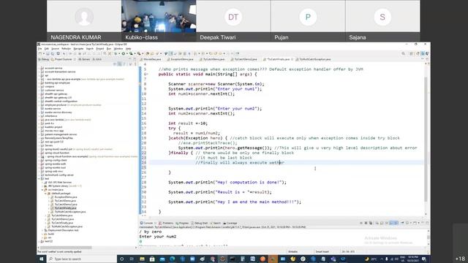The height and width of the screenshot is (263, 468).
Task: Toggle the Pin Console icon
Action: tap(402, 223)
